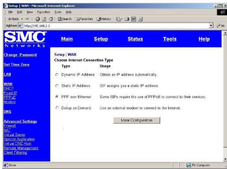Click the Forward arrow toolbar button

[x=27, y=19]
